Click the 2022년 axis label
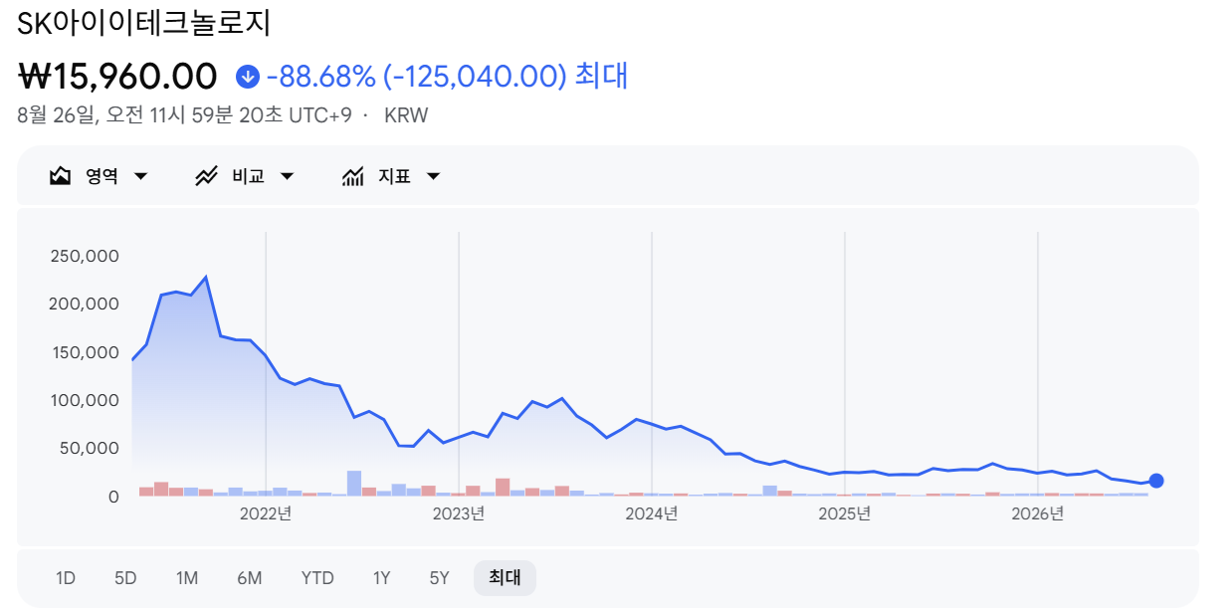This screenshot has height=612, width=1220. (266, 513)
